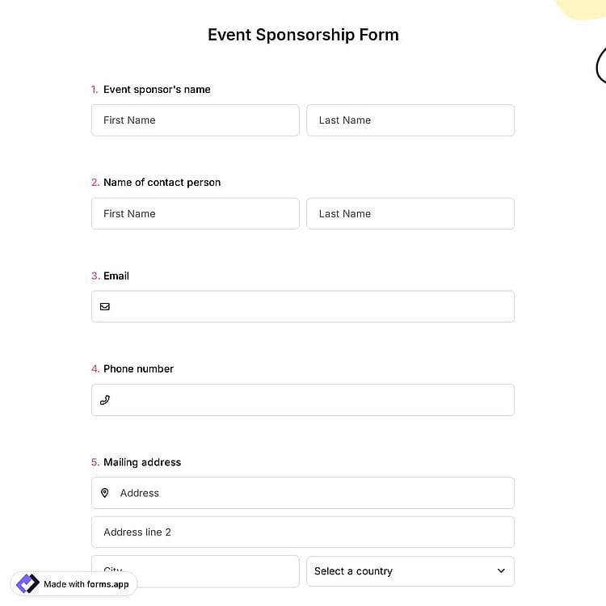Click the black curved shape at right edge

(601, 65)
